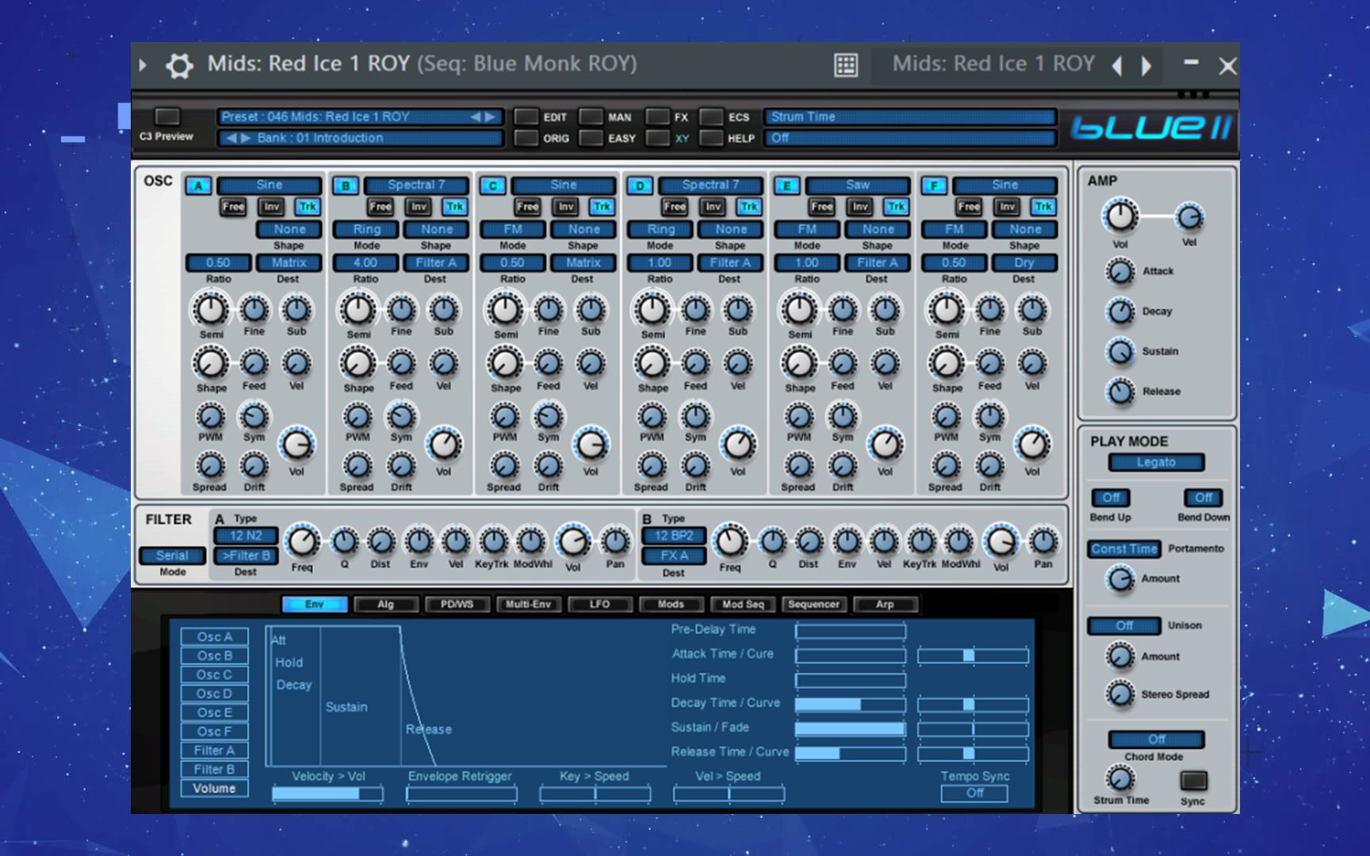Click Osc A Semi knob
1370x856 pixels.
[x=210, y=309]
